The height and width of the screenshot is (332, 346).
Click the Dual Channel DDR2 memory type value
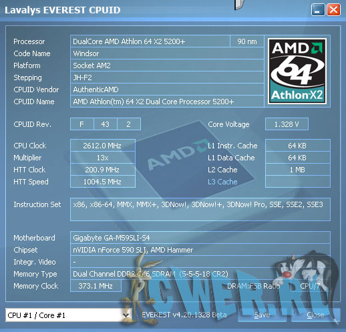pyautogui.click(x=200, y=274)
